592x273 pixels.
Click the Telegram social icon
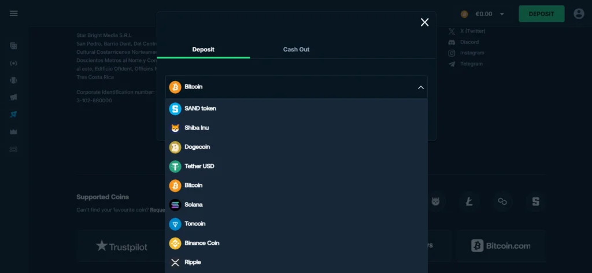click(452, 64)
